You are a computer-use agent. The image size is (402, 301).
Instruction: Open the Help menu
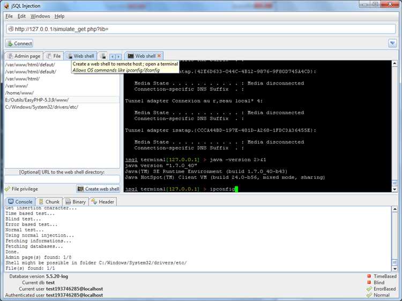pyautogui.click(x=59, y=16)
